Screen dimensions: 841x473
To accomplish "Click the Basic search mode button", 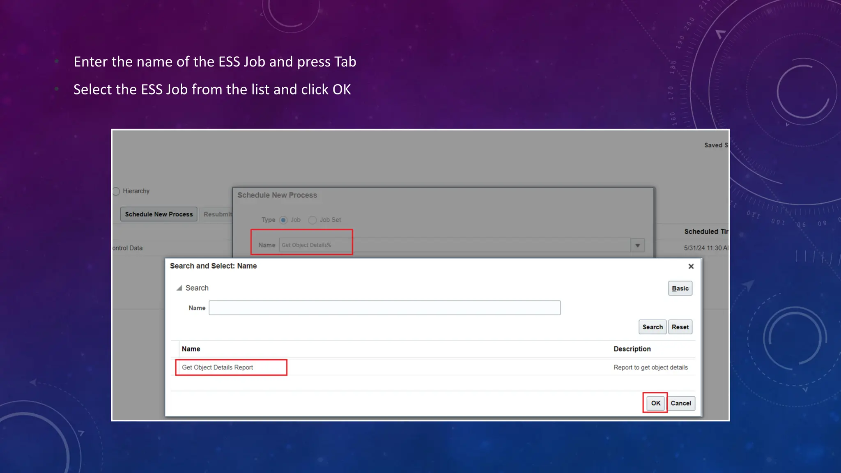I will pos(680,288).
